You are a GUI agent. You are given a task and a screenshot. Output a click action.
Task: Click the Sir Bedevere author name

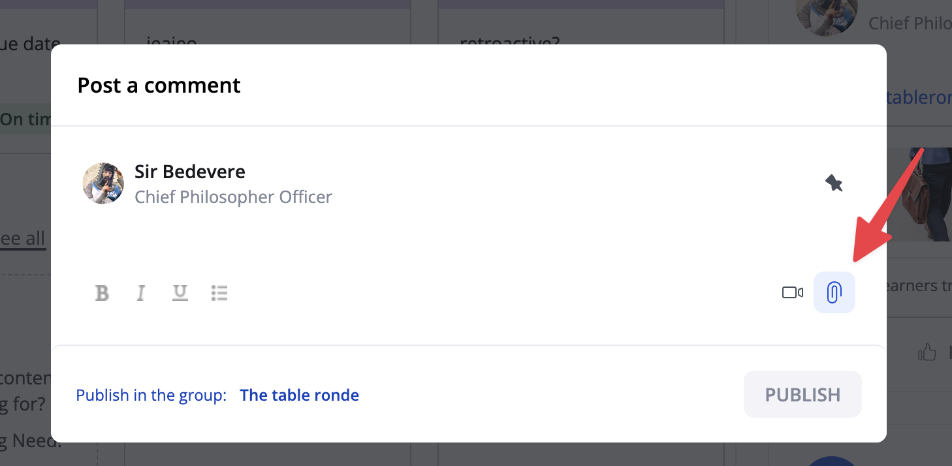point(190,172)
